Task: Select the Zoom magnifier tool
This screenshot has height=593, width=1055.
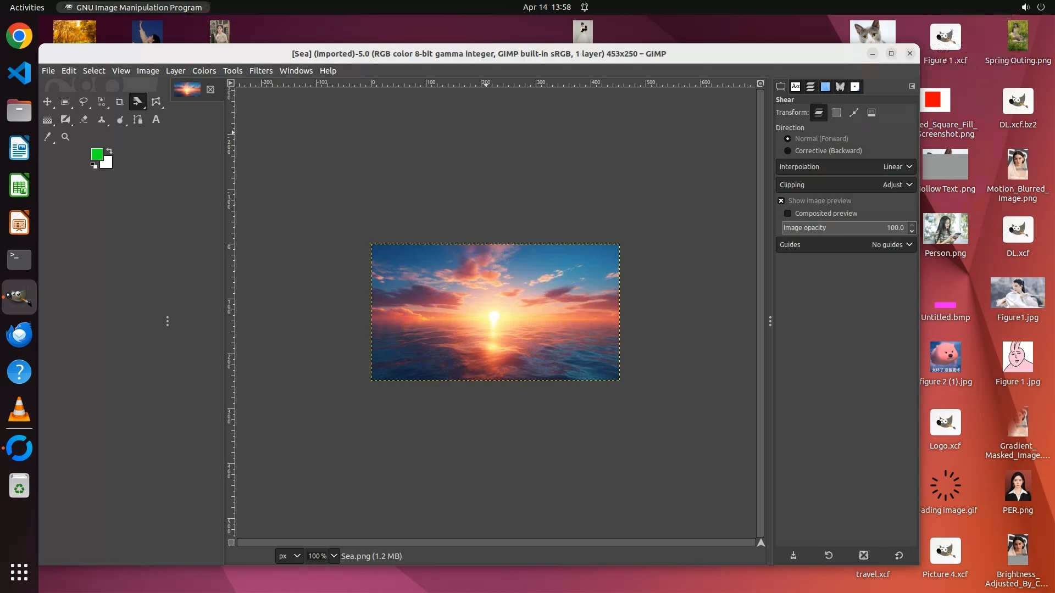Action: tap(65, 137)
